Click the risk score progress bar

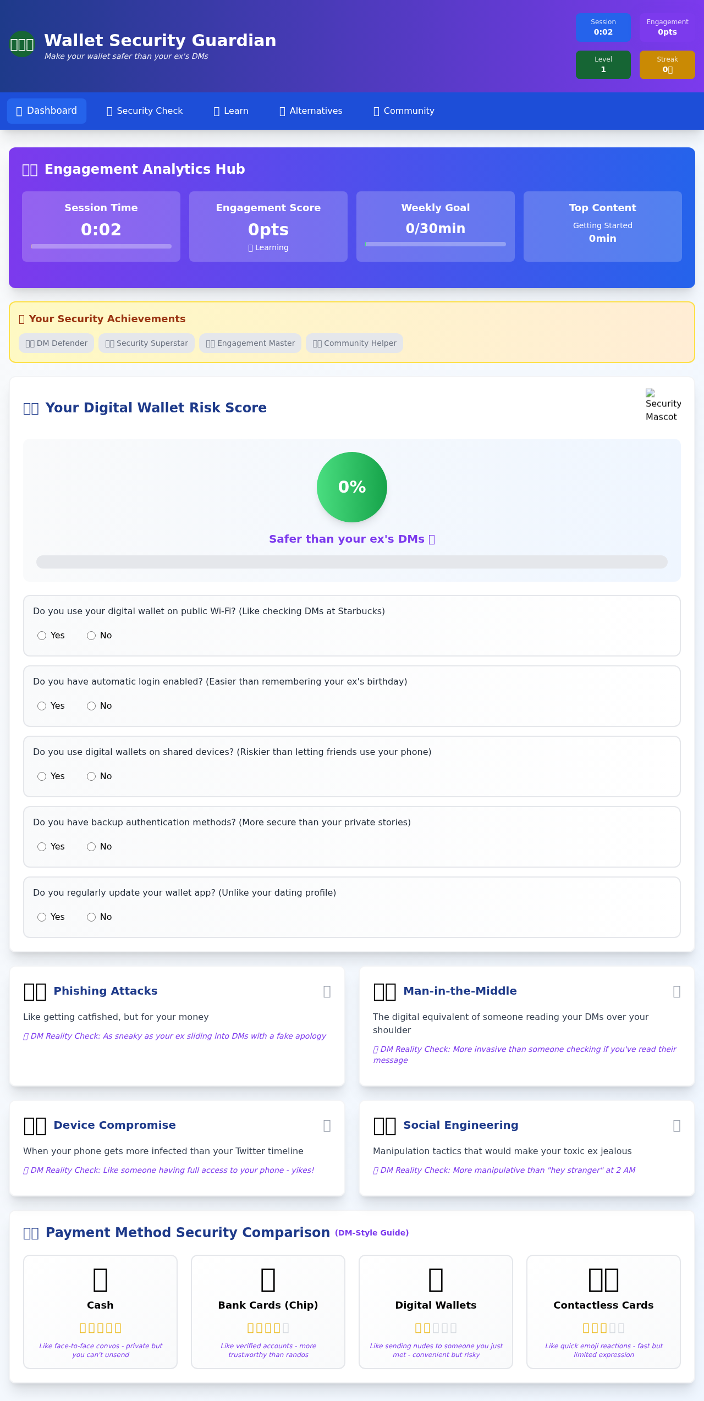[x=352, y=562]
